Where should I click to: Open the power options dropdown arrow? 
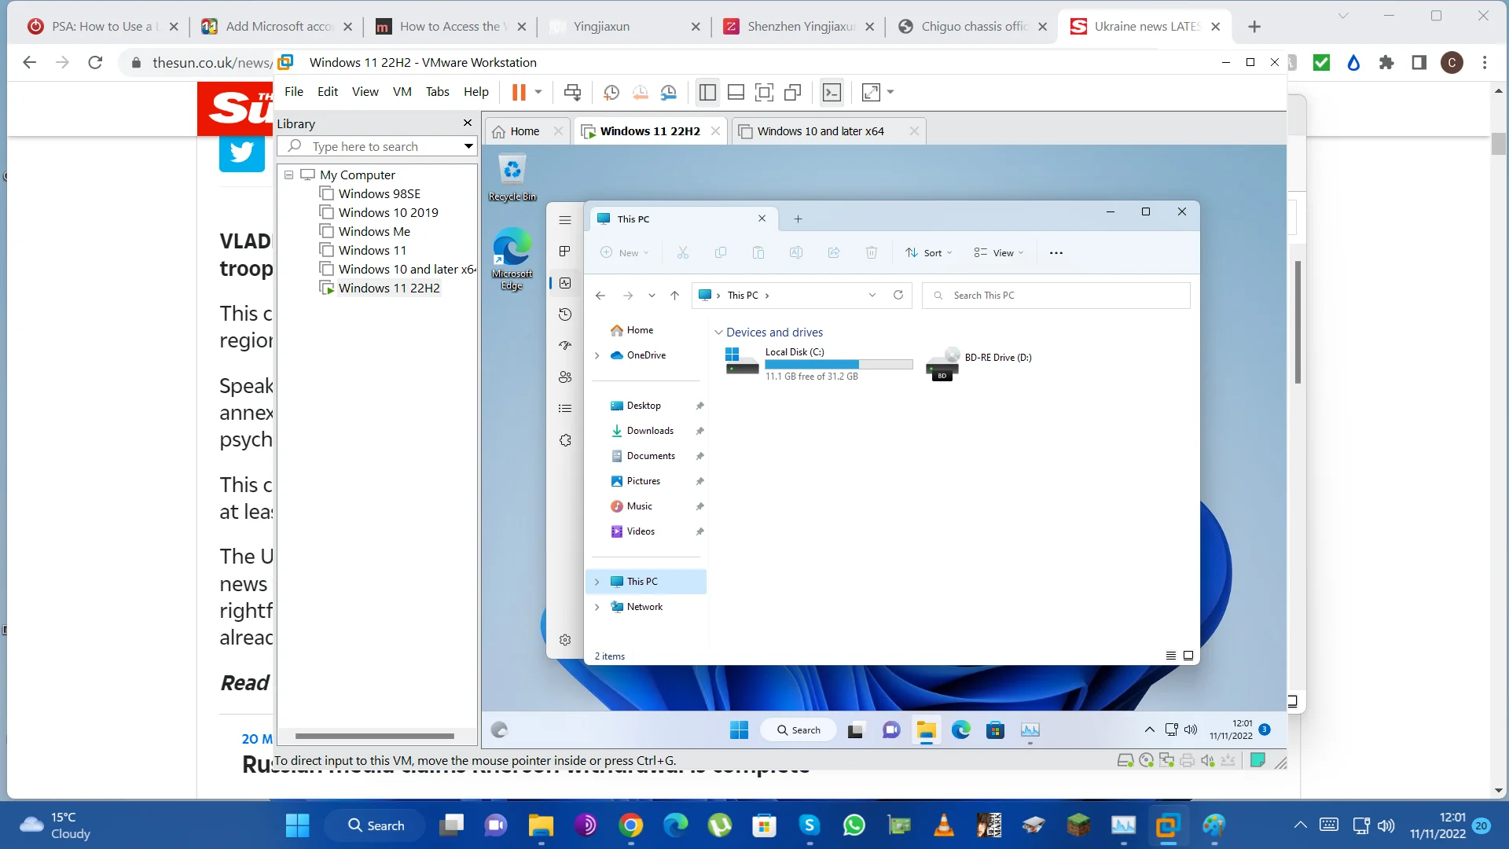coord(538,92)
